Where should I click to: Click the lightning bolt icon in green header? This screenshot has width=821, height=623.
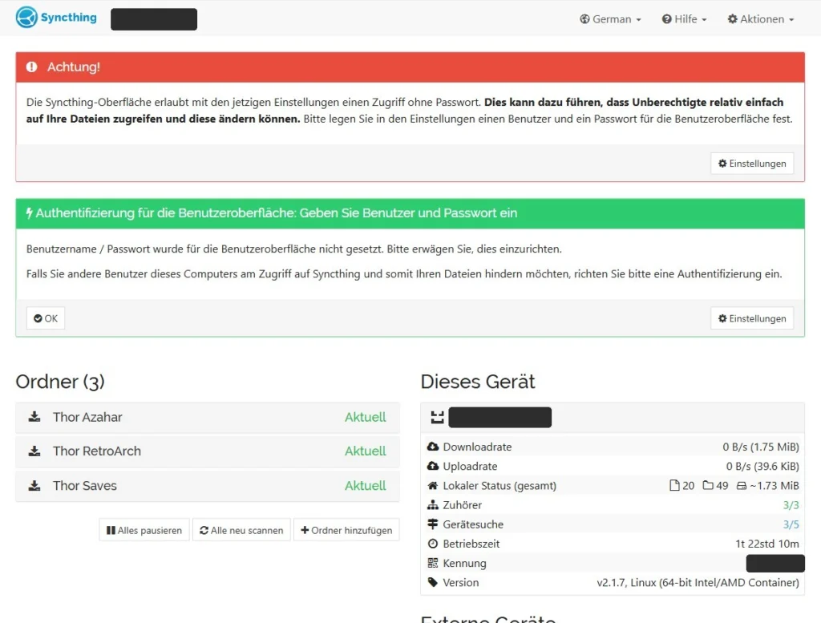30,213
